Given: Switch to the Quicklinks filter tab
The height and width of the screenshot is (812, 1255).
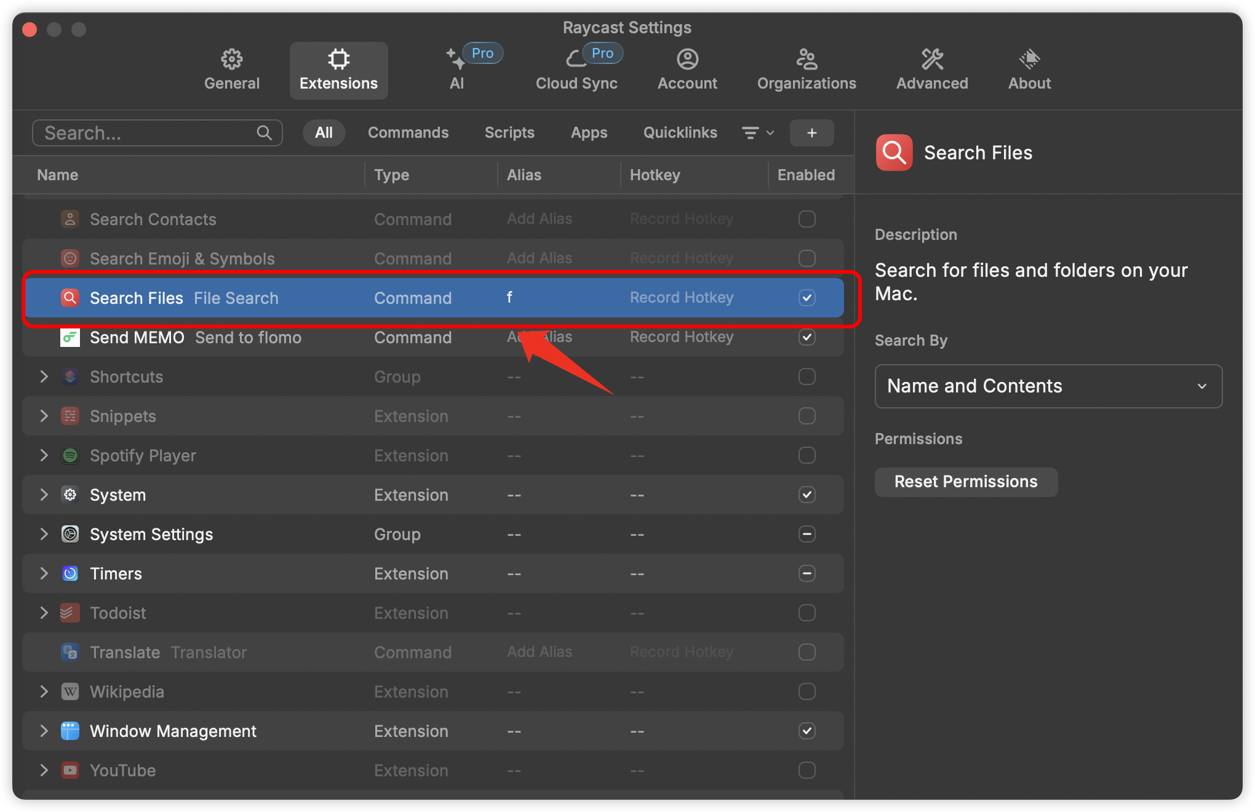Looking at the screenshot, I should tap(680, 133).
